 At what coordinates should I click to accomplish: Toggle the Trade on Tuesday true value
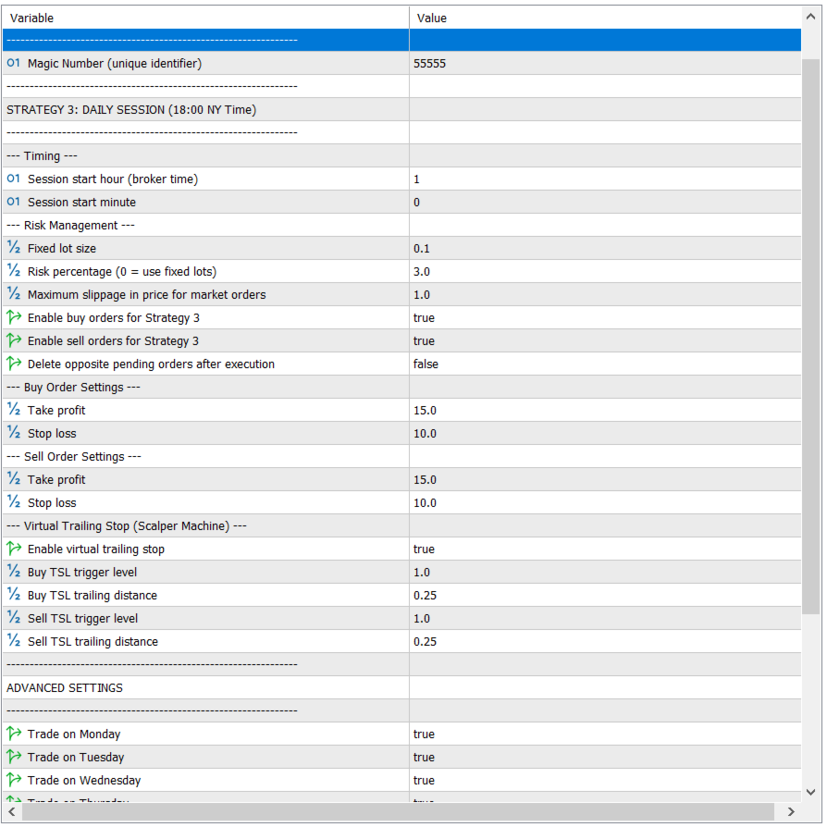click(x=605, y=757)
